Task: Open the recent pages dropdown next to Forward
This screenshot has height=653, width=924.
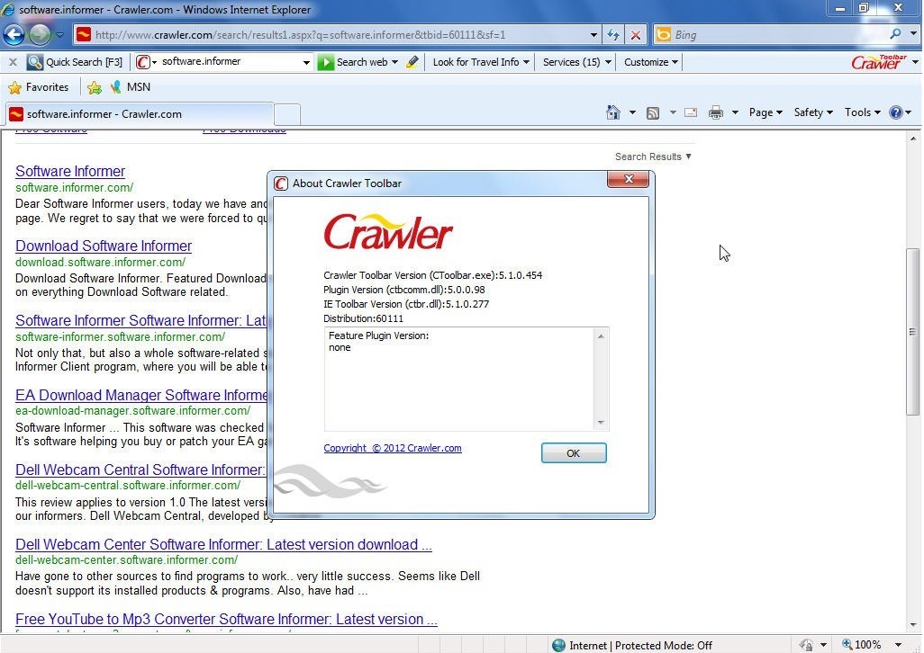Action: coord(59,35)
